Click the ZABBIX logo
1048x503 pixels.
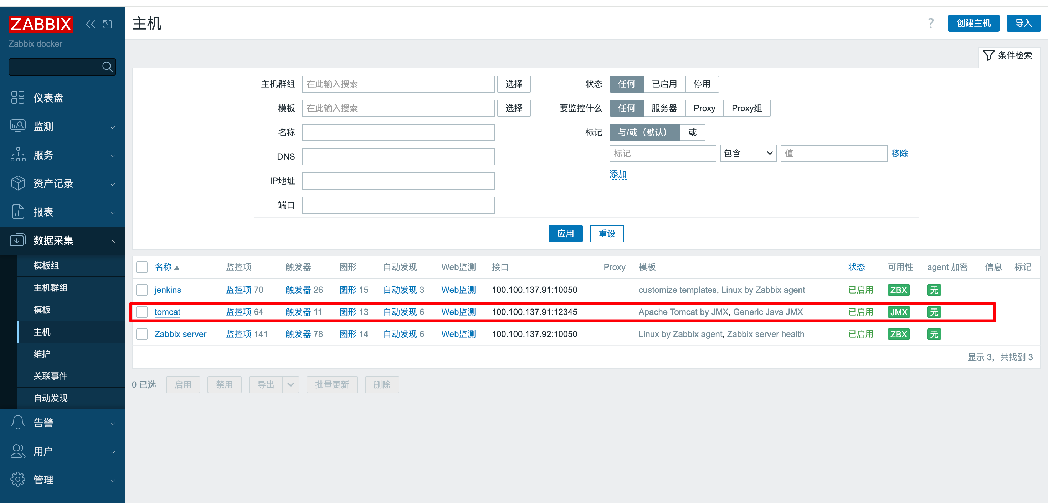[41, 24]
